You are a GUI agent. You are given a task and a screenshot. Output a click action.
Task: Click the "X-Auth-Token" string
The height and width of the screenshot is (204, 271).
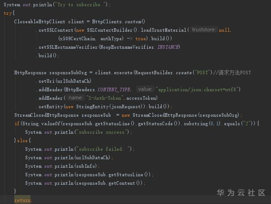click(105, 98)
